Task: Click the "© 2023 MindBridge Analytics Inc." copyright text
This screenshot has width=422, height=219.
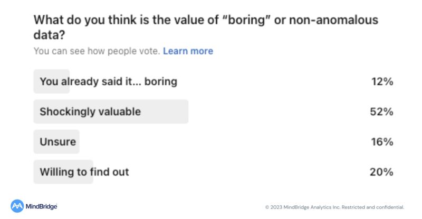Action: [x=303, y=207]
